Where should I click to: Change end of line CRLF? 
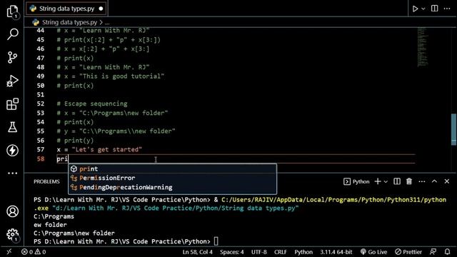click(x=281, y=252)
